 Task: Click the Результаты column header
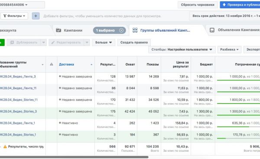pos(107,64)
